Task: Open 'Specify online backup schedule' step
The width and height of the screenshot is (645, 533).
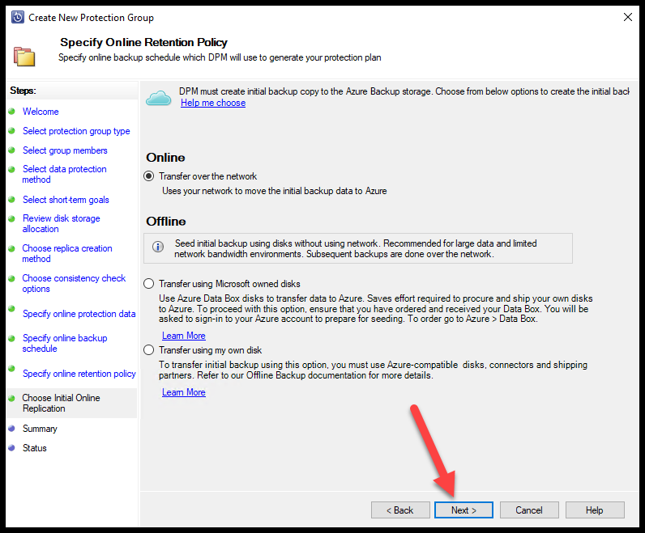Action: (65, 343)
